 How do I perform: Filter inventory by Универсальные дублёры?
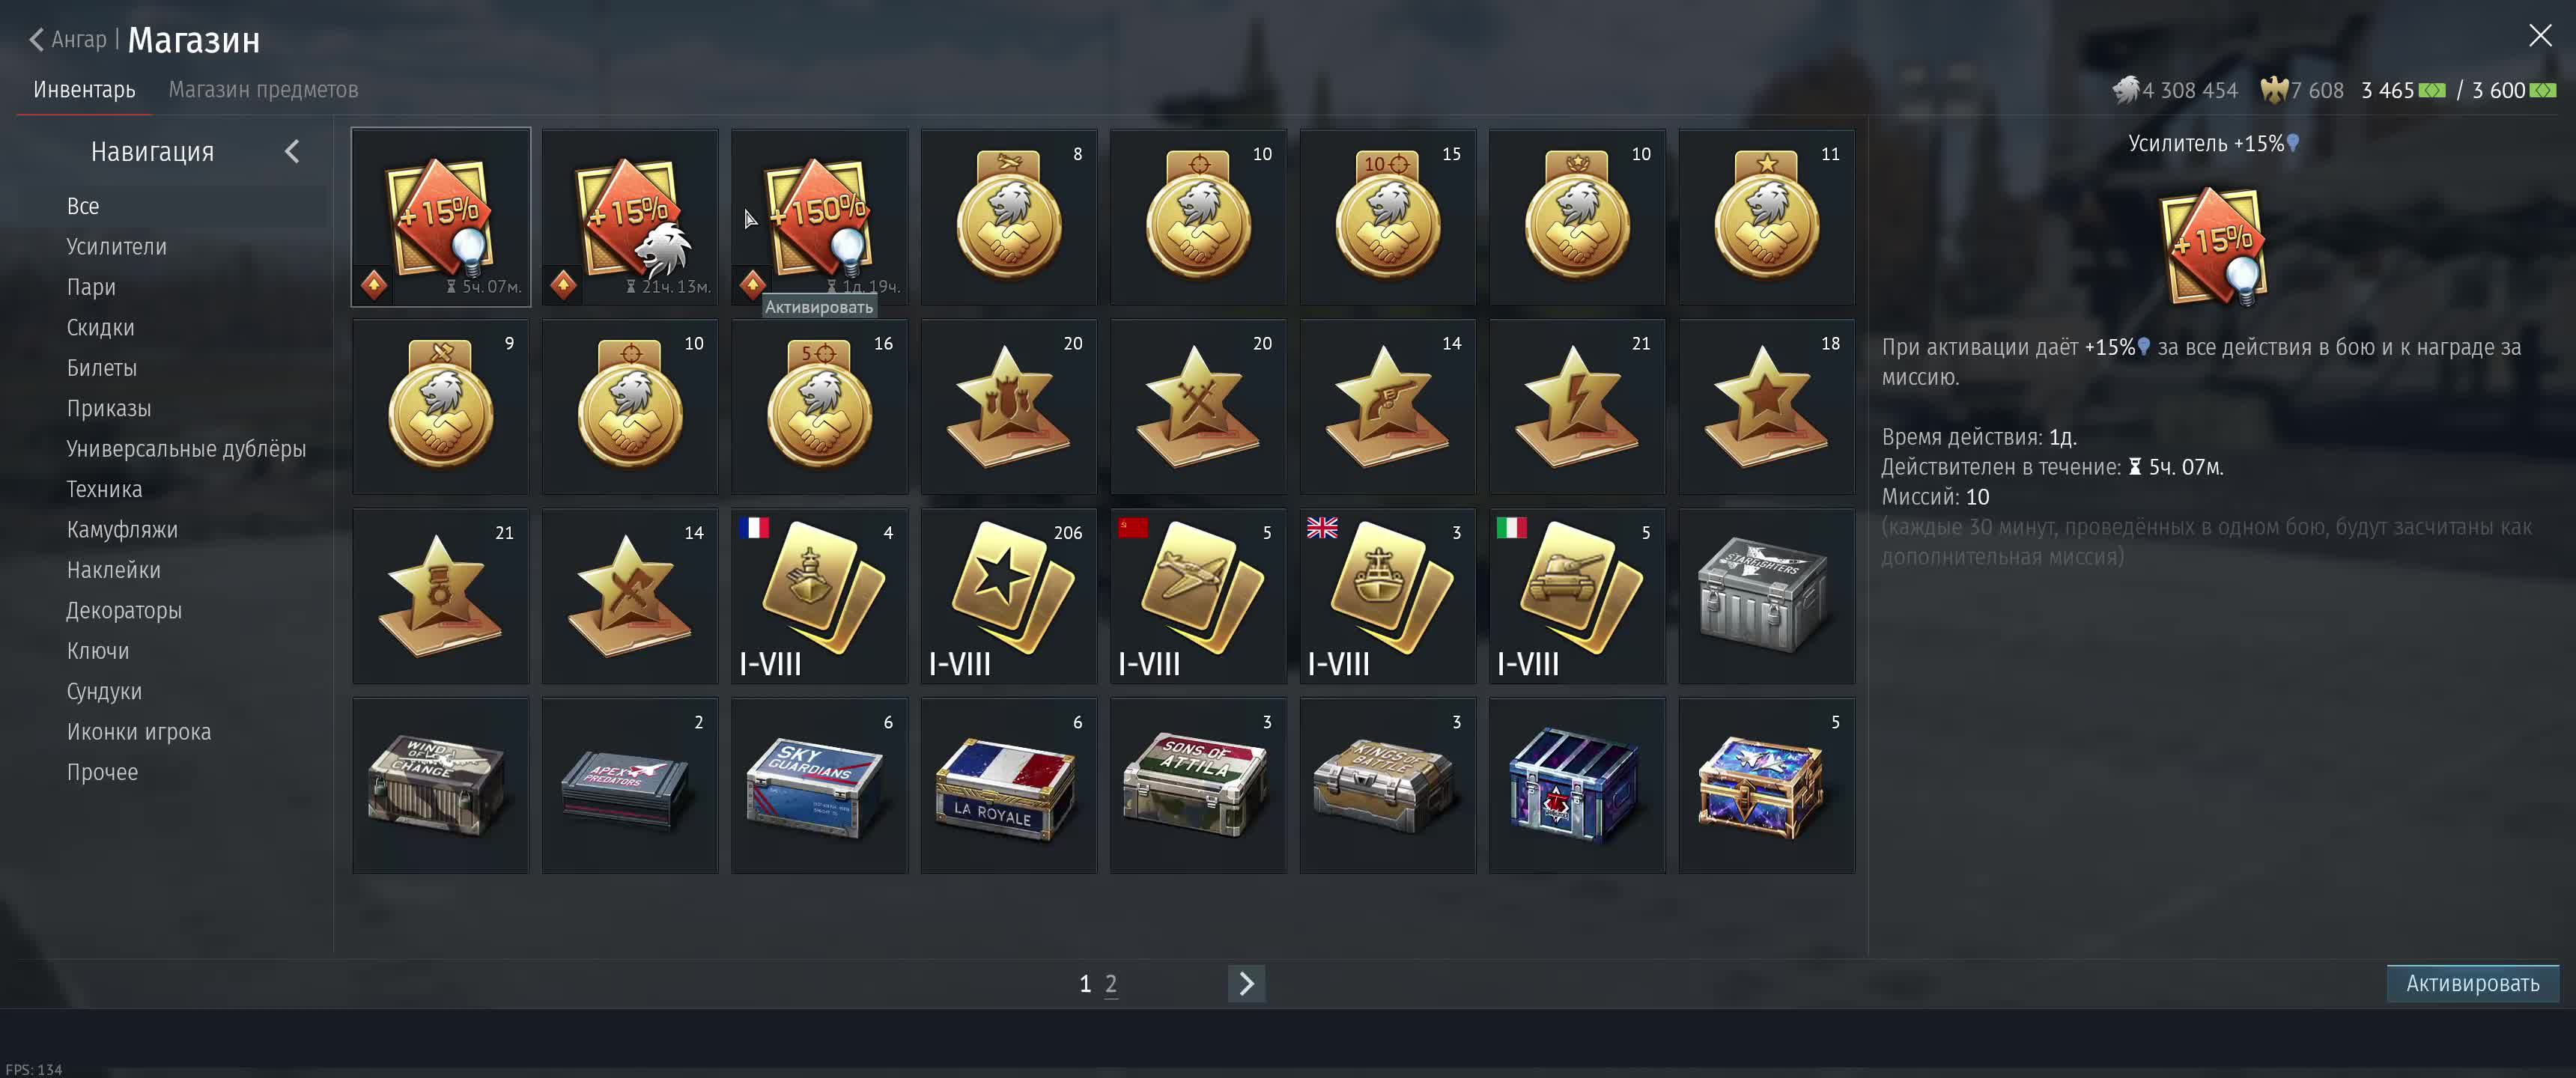click(x=186, y=449)
